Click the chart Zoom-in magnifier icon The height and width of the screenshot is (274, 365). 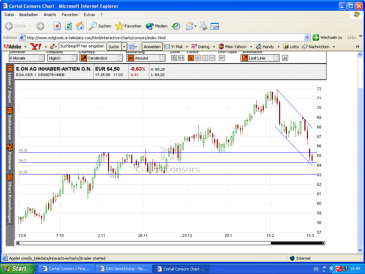(174, 58)
